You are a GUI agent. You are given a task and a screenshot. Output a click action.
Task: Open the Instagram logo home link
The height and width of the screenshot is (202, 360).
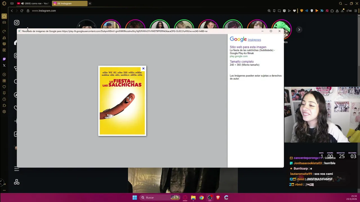pos(17,23)
